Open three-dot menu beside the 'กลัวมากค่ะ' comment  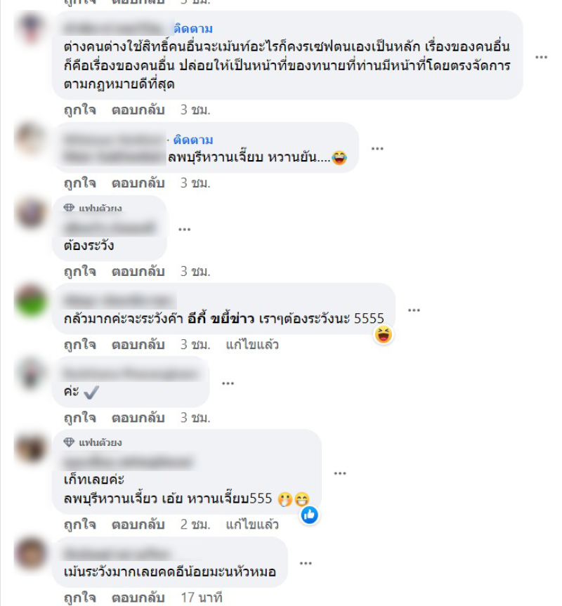[x=414, y=310]
